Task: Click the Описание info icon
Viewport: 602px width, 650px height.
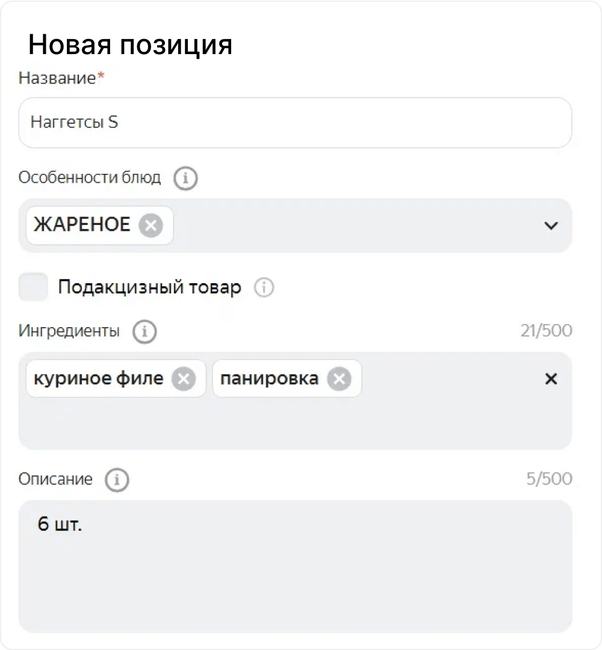Action: pyautogui.click(x=117, y=480)
